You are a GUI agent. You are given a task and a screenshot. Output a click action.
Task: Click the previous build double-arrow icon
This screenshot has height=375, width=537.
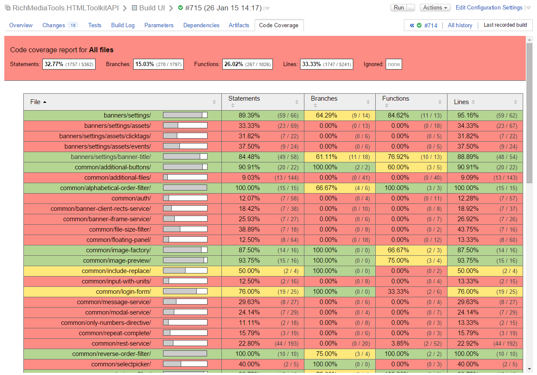[x=412, y=25]
